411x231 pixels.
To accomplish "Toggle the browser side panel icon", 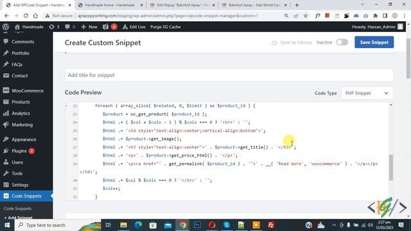I will [385, 15].
